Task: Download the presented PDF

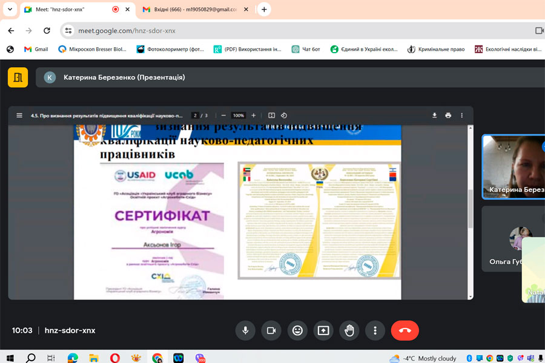Action: (434, 116)
